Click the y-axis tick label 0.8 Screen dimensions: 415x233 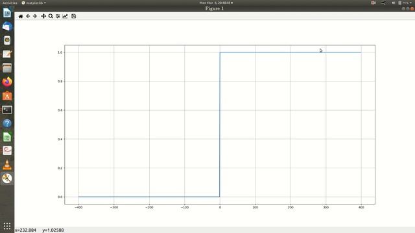point(60,82)
